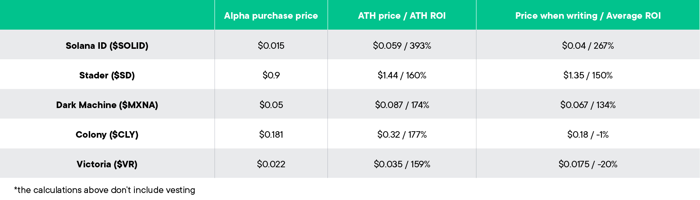Click the $0.087 / 174% ATH cell

[402, 105]
